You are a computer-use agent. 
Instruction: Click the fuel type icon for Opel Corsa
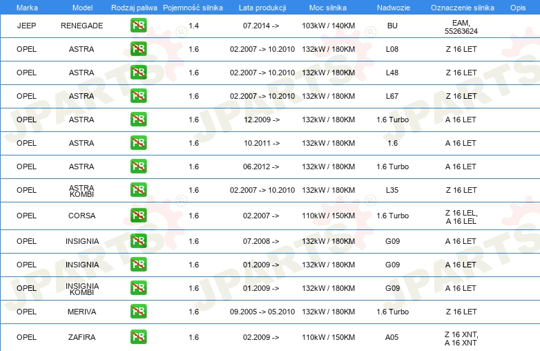click(x=138, y=216)
